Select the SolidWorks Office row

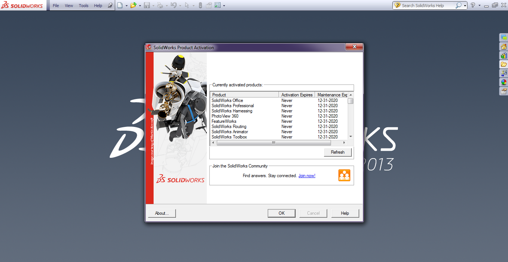279,100
